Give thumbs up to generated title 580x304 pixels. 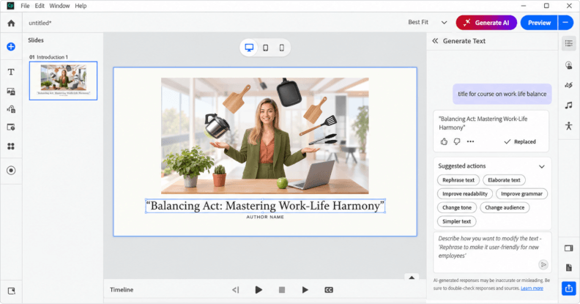(445, 141)
